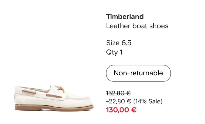Click the Non-returnable badge
205x124 pixels.
[138, 73]
